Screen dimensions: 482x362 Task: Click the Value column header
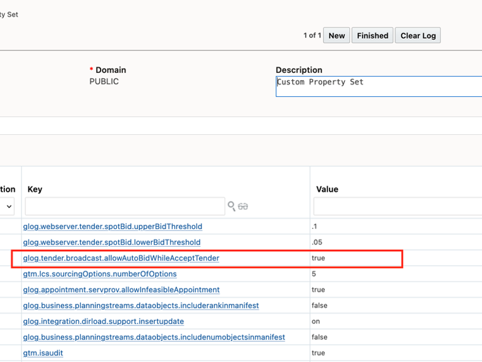(327, 189)
